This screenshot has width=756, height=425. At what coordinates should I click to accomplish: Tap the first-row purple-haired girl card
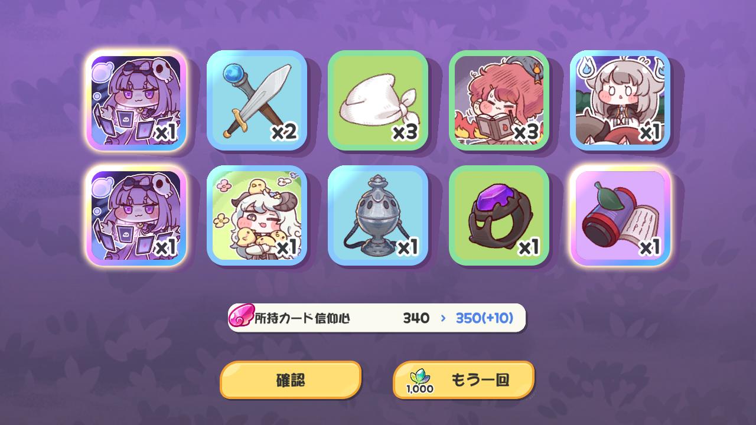tap(136, 100)
